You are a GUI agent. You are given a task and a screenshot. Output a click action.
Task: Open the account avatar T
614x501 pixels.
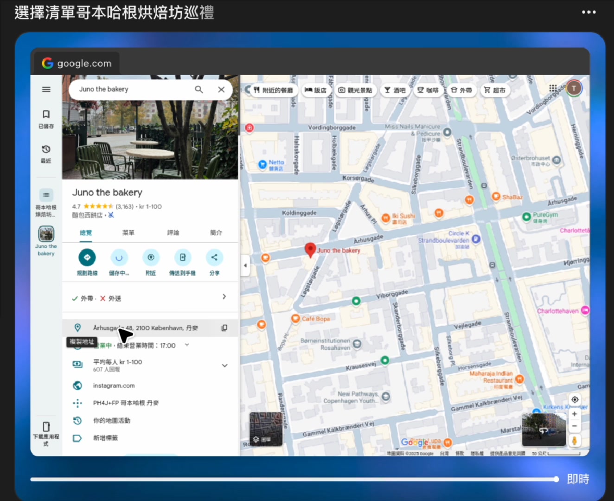(x=574, y=88)
